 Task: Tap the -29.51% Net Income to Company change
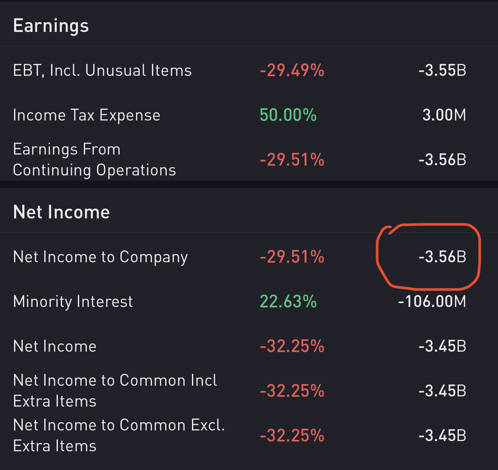[x=292, y=257]
